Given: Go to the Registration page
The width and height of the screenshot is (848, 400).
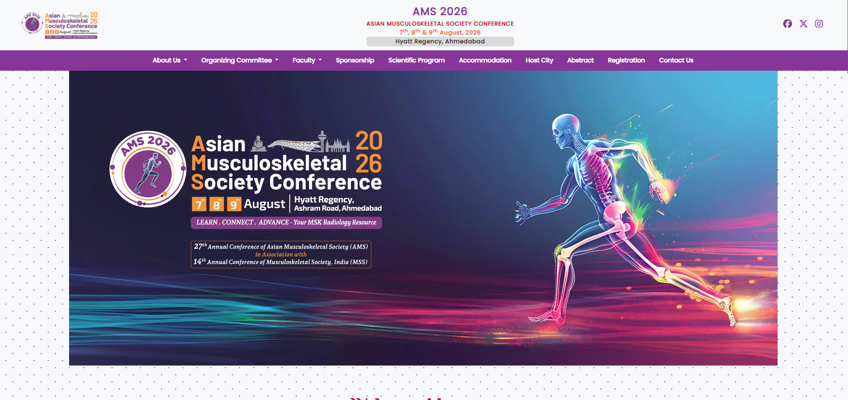Looking at the screenshot, I should 626,61.
